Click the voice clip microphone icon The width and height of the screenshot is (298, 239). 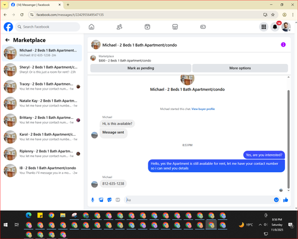(x=92, y=200)
